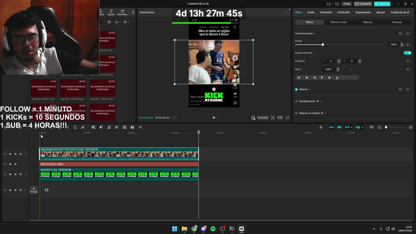Open Spotify from the taskbar
The image size is (416, 234).
(213, 229)
